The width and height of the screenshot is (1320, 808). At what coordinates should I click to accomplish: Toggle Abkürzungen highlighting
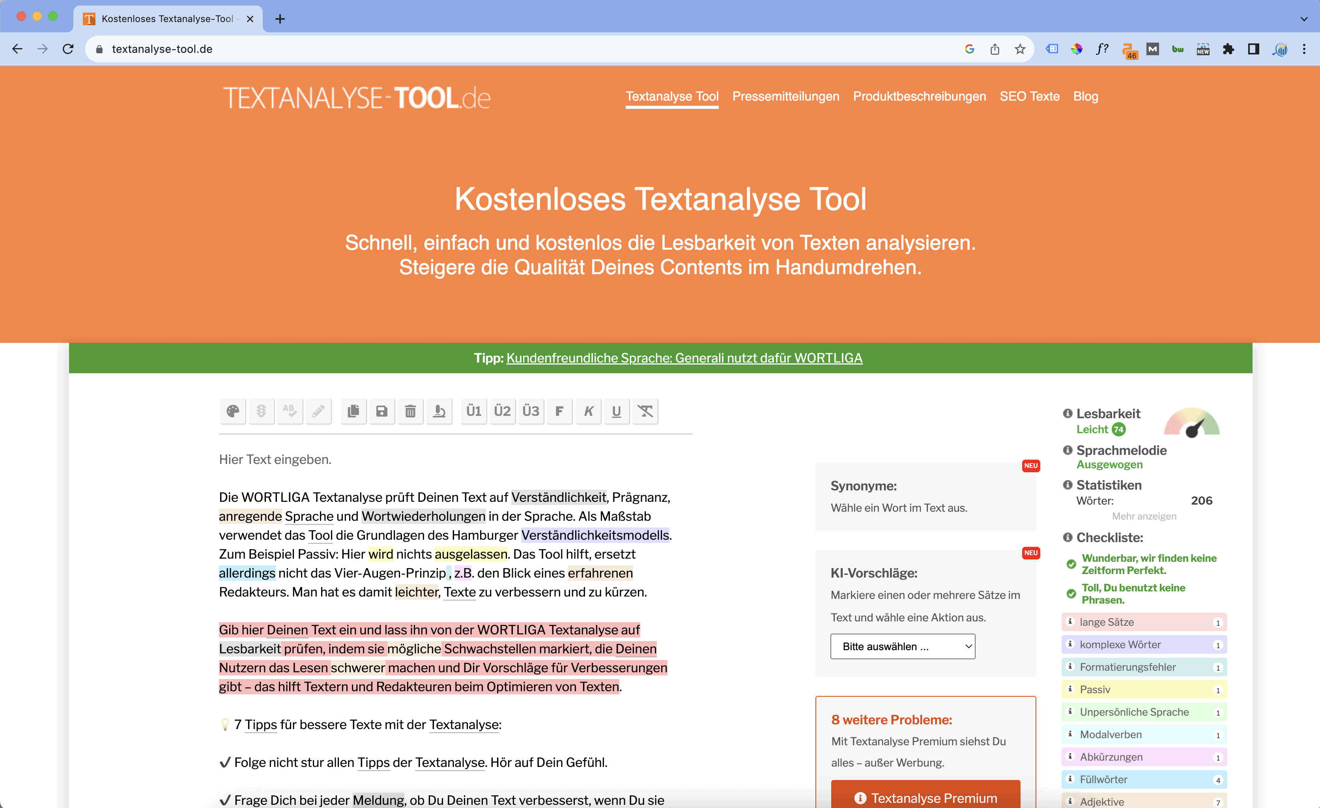[1144, 757]
